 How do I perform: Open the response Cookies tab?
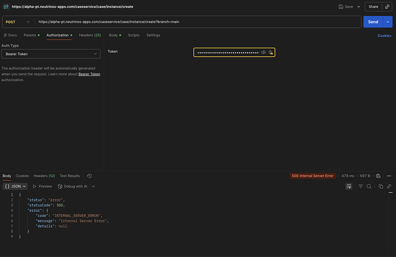tap(22, 176)
